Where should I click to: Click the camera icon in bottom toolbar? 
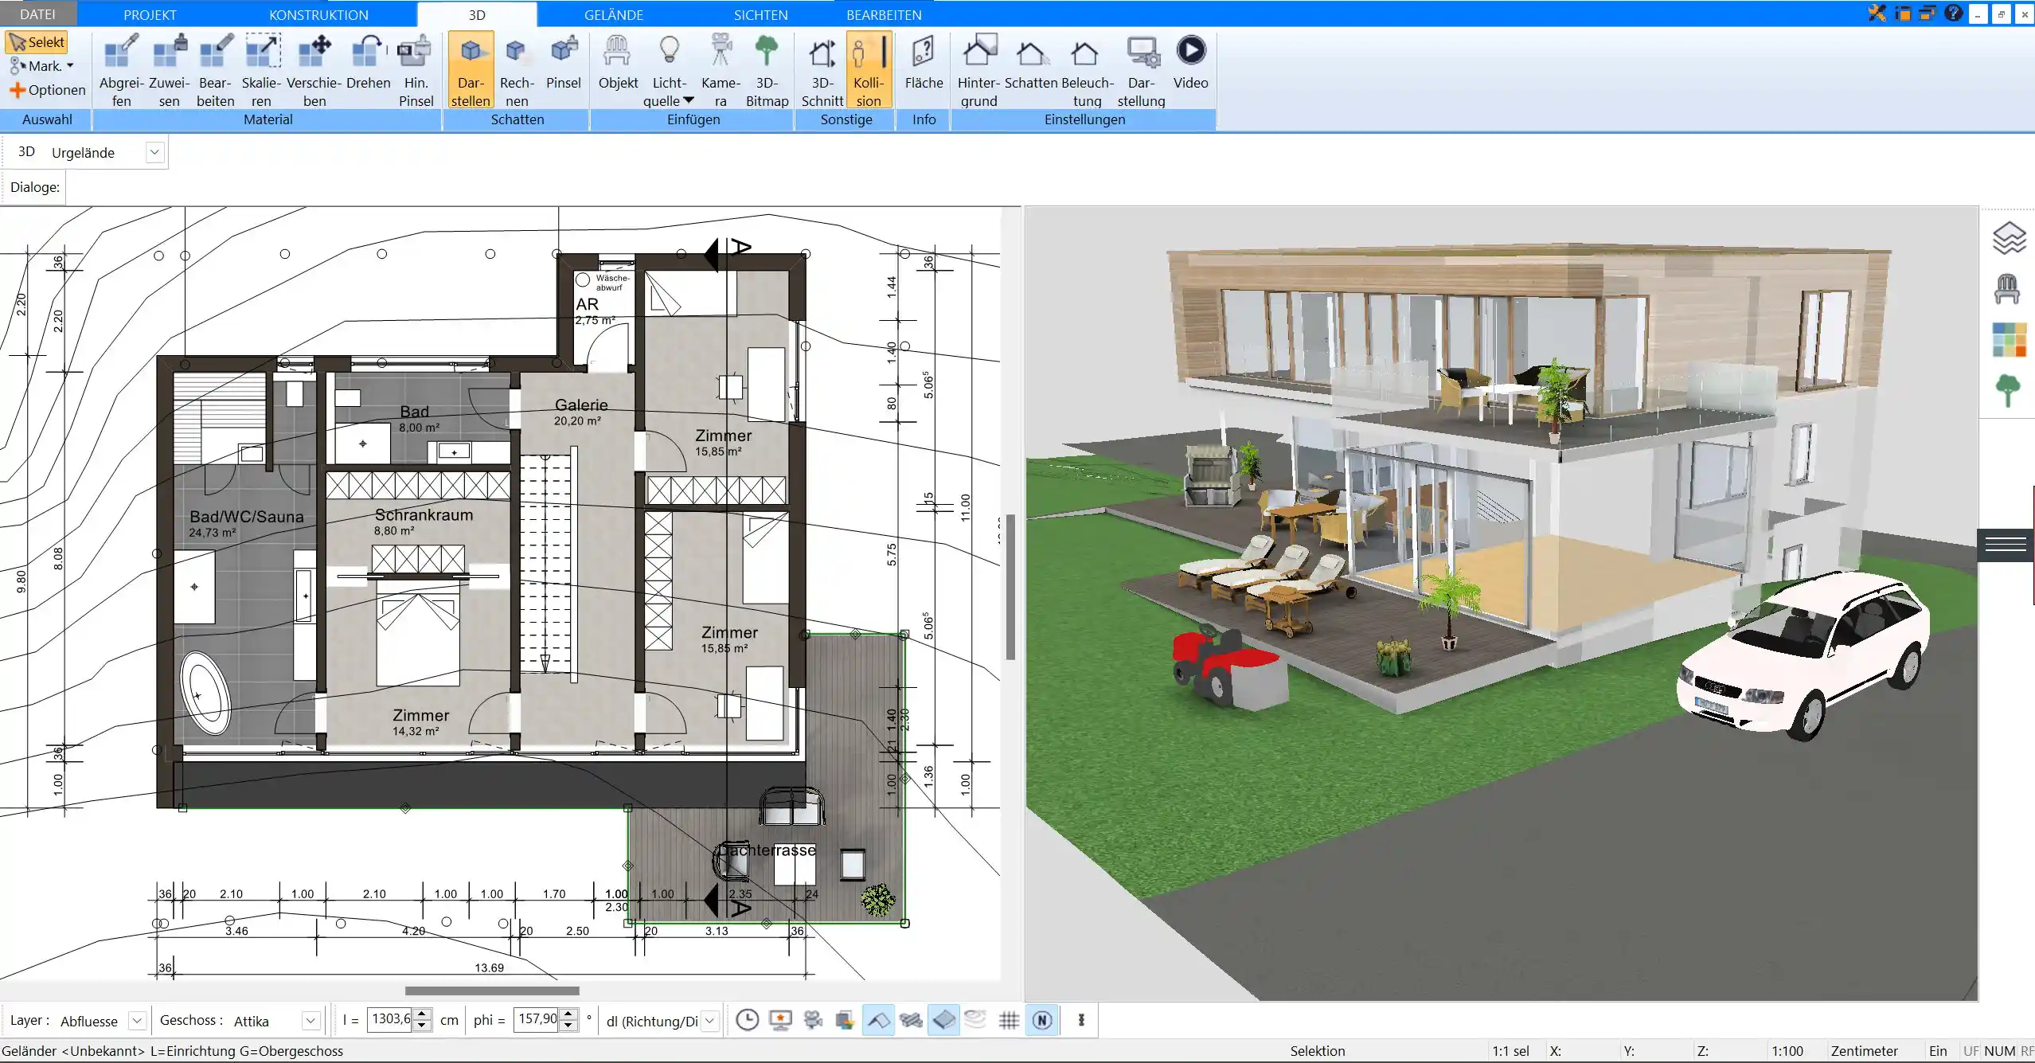pyautogui.click(x=813, y=1020)
